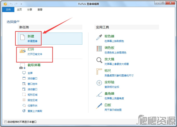
Task: Open the 坐标轴 tool title
Action: tap(109, 82)
